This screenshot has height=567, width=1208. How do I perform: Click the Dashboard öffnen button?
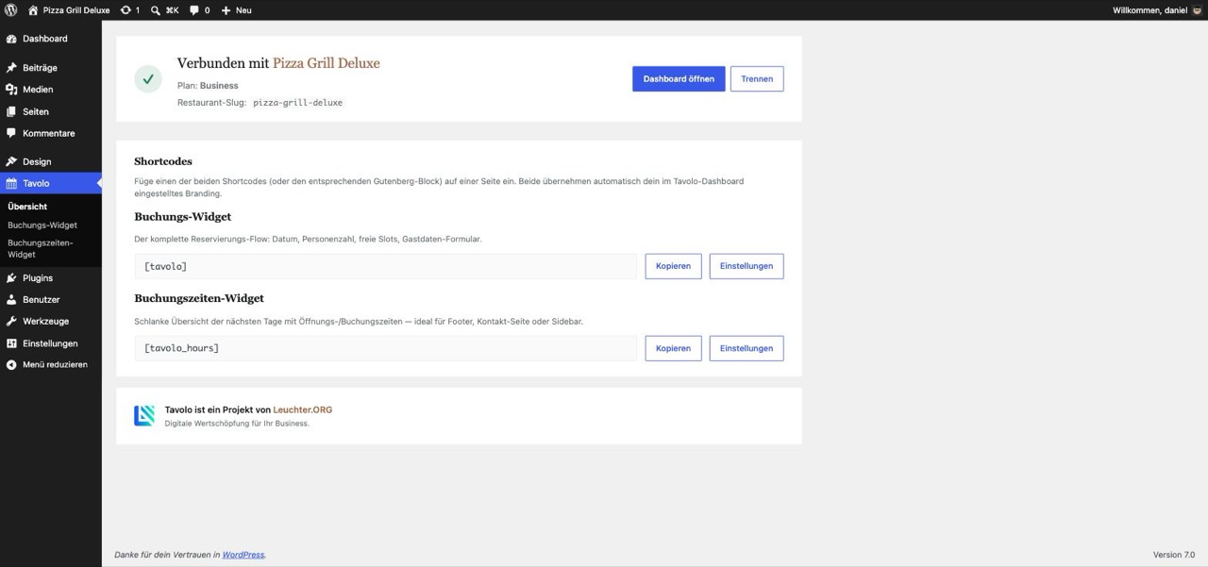tap(679, 79)
